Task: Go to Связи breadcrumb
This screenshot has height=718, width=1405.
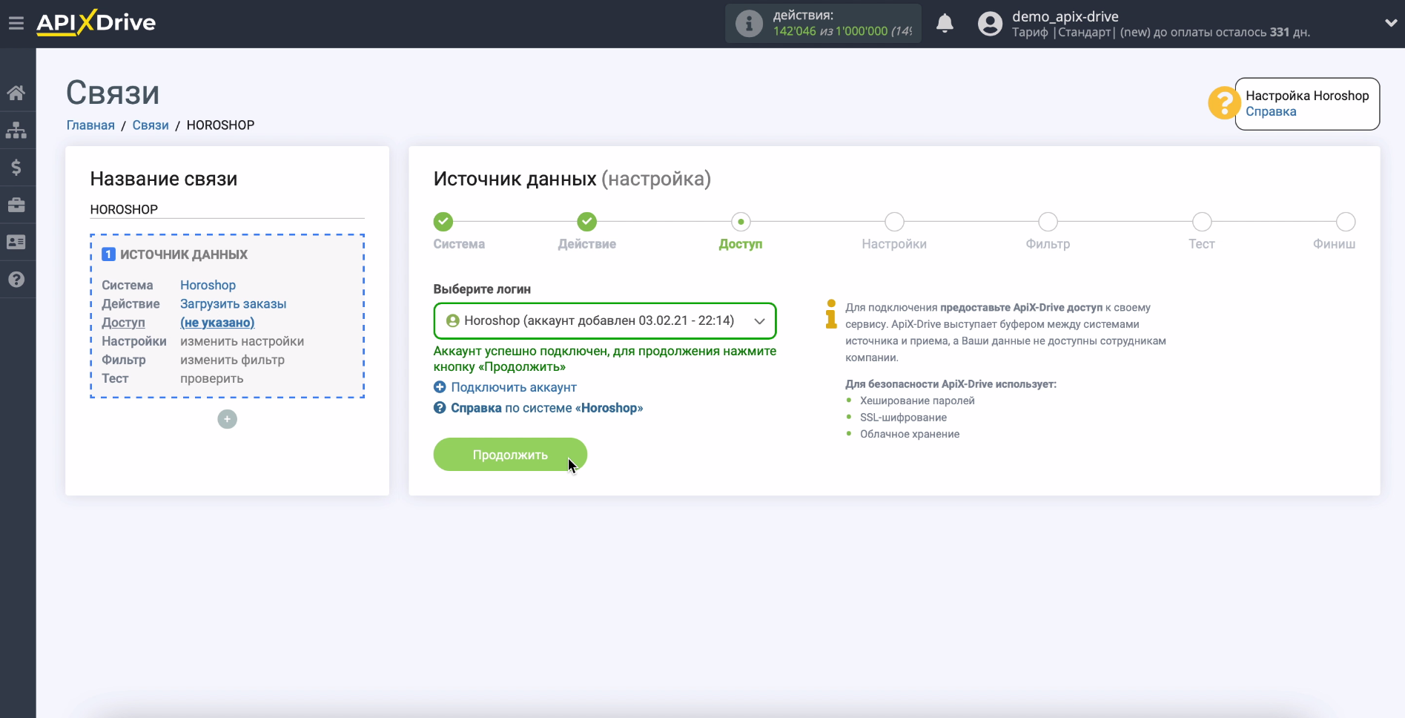Action: point(151,125)
